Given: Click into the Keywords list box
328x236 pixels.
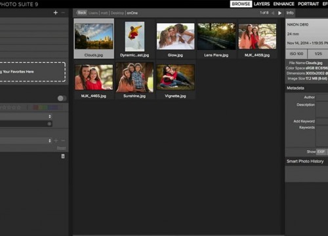Looking at the screenshot, I should click(322, 136).
